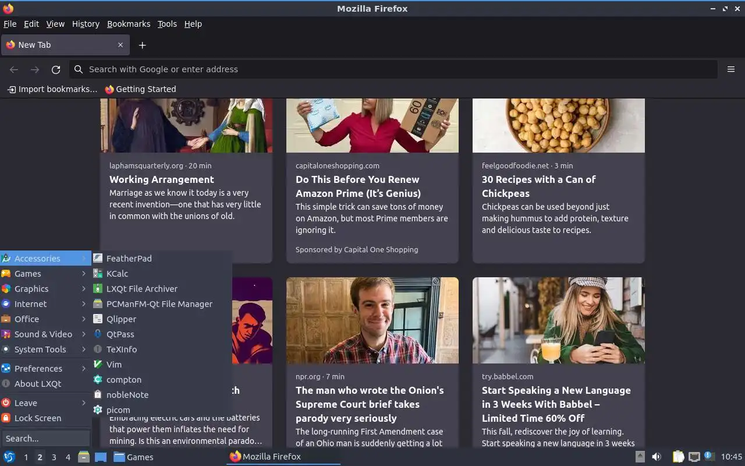The image size is (745, 466).
Task: Click Lock Screen menu entry
Action: pos(45,418)
